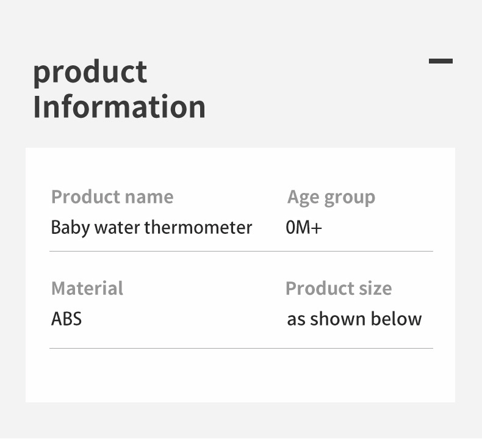
Task: Select the "Product size" label
Action: 339,288
